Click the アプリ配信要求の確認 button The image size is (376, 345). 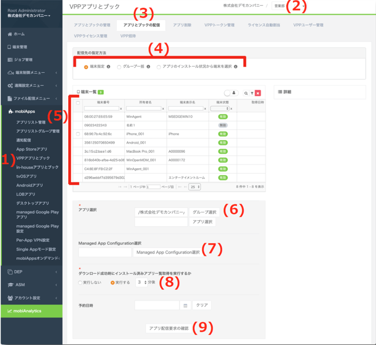tap(169, 328)
